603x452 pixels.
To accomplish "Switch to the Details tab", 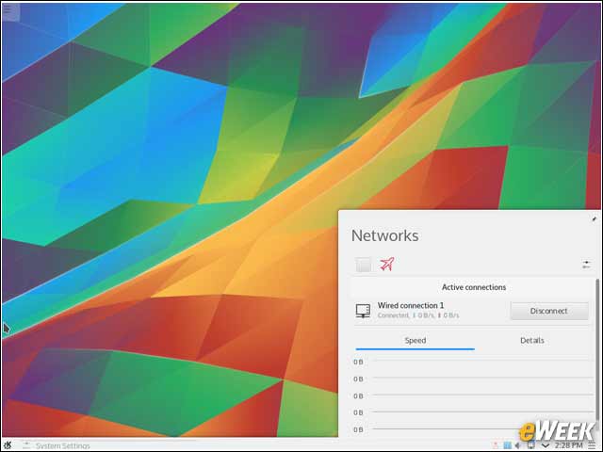I will [x=531, y=341].
